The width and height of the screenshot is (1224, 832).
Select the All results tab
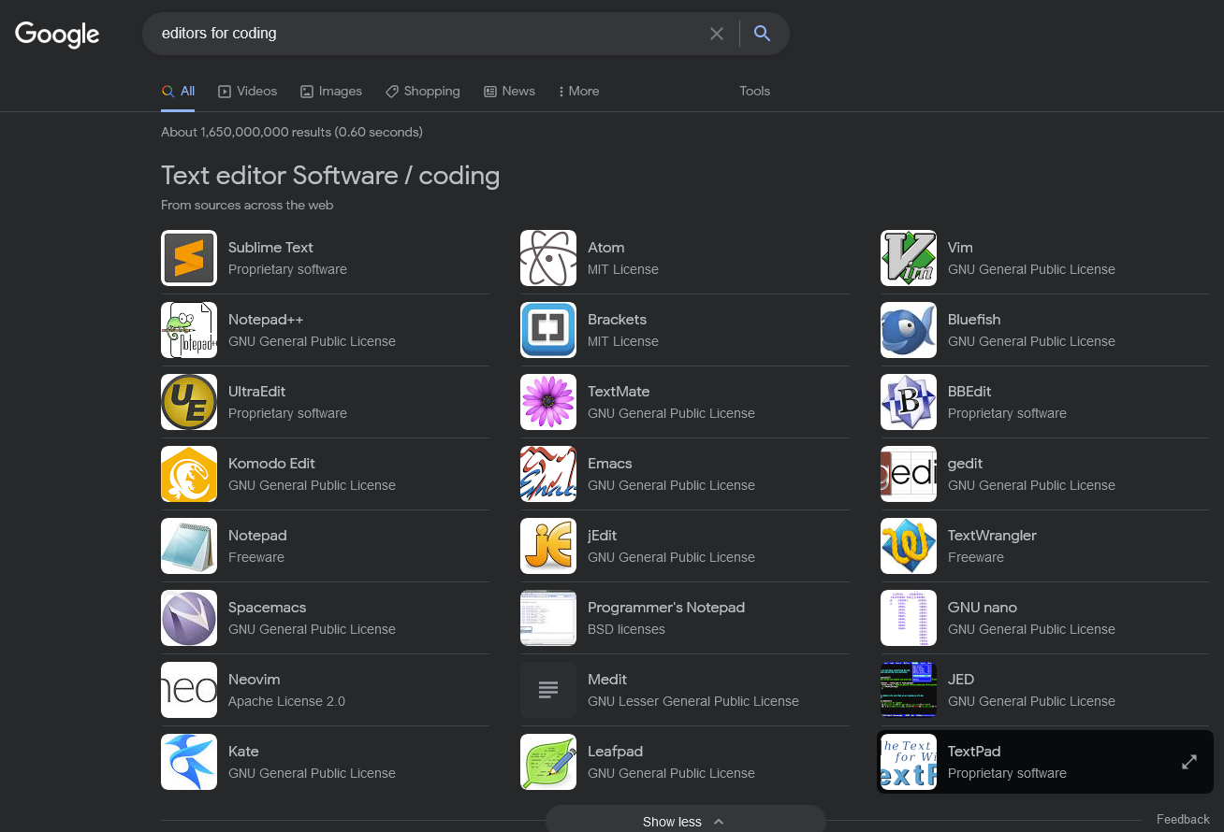point(178,91)
